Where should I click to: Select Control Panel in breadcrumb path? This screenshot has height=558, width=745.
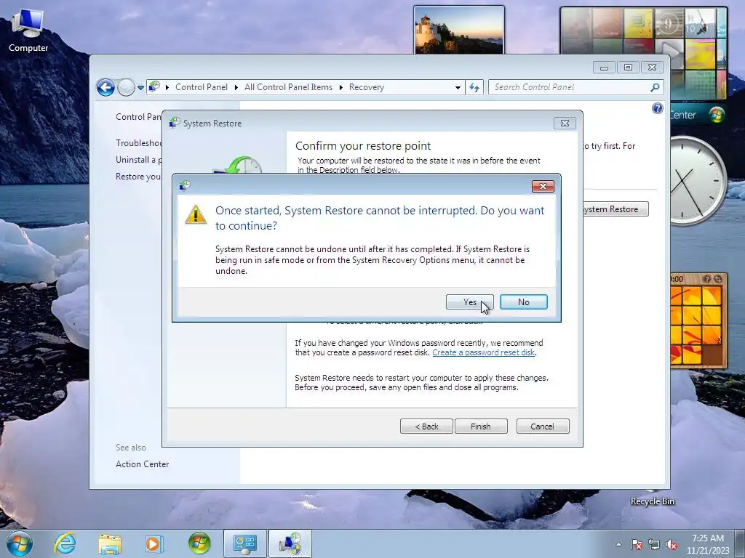pos(202,87)
